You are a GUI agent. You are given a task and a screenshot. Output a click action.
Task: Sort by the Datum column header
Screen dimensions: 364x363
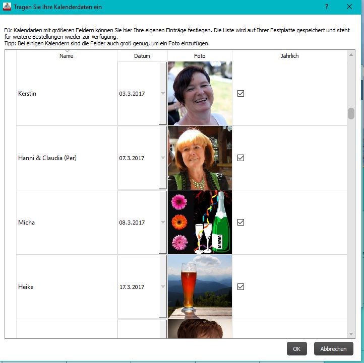(x=142, y=56)
